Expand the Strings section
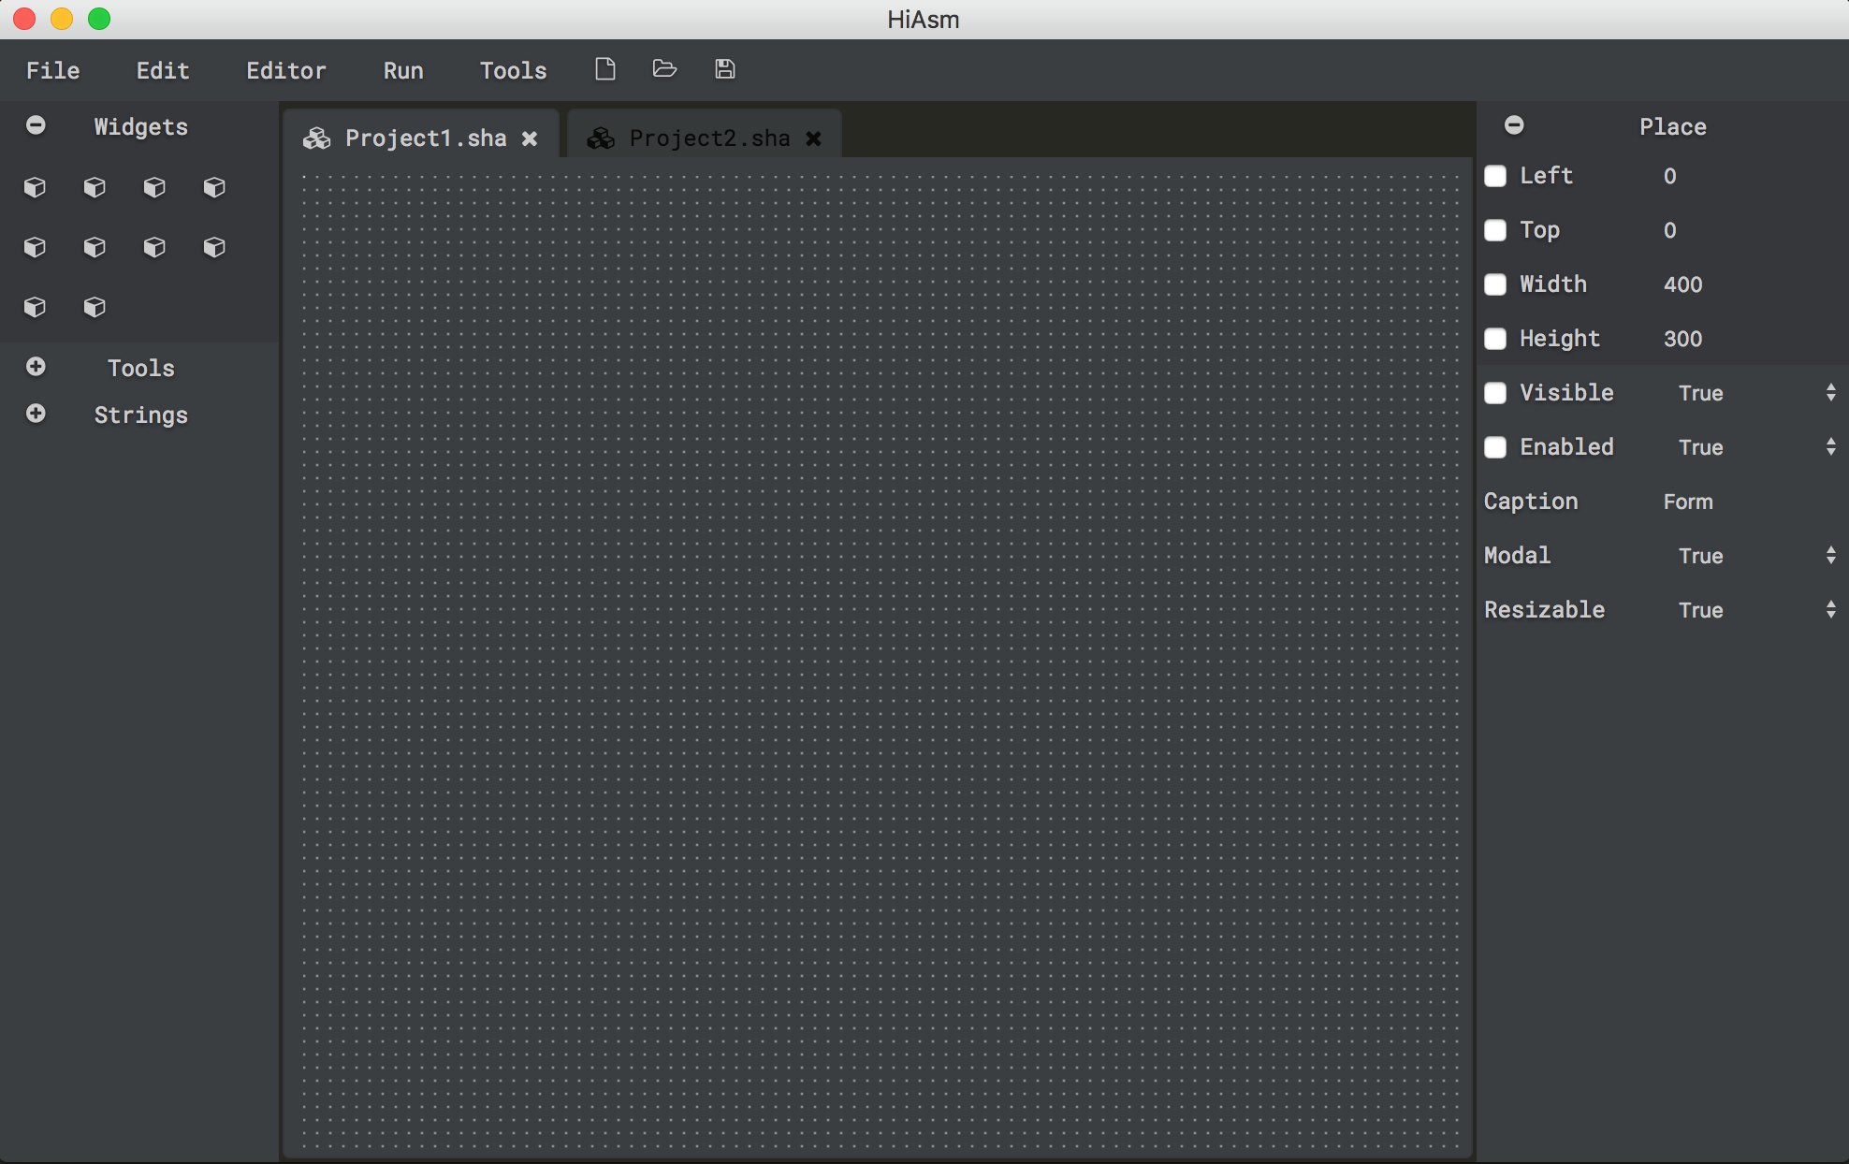Image resolution: width=1849 pixels, height=1164 pixels. pyautogui.click(x=36, y=414)
